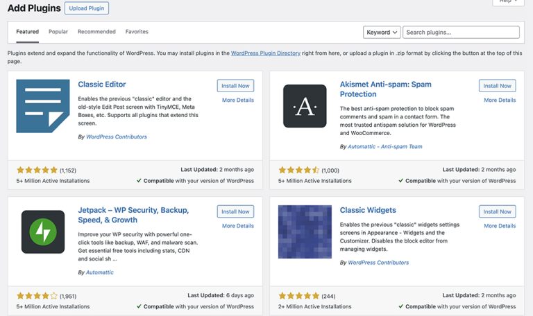This screenshot has width=533, height=316.
Task: Open the Help dropdown tab
Action: [x=508, y=1]
